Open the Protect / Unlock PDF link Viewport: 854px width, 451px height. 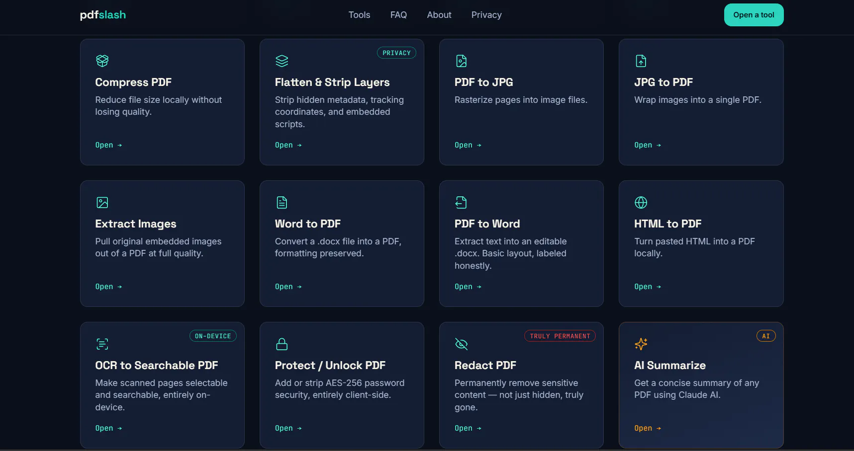pos(288,428)
